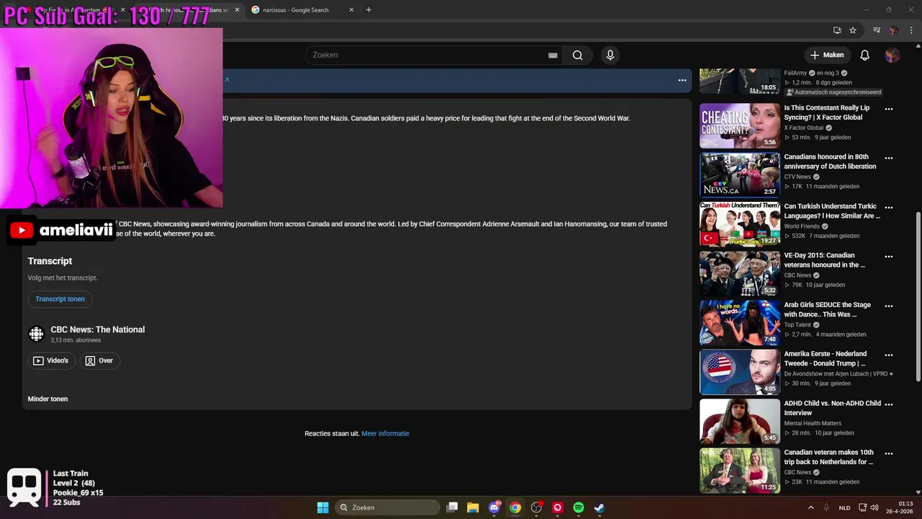Open Spotify from the taskbar

coord(578,507)
